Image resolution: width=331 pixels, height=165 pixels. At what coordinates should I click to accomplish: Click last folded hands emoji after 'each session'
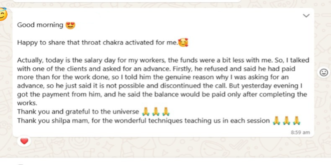pos(296,121)
